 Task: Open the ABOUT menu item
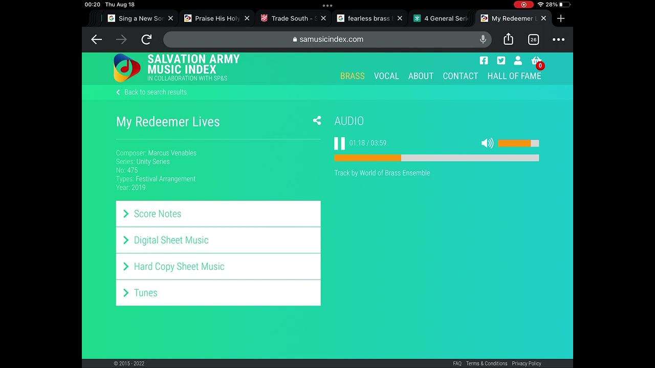point(421,76)
